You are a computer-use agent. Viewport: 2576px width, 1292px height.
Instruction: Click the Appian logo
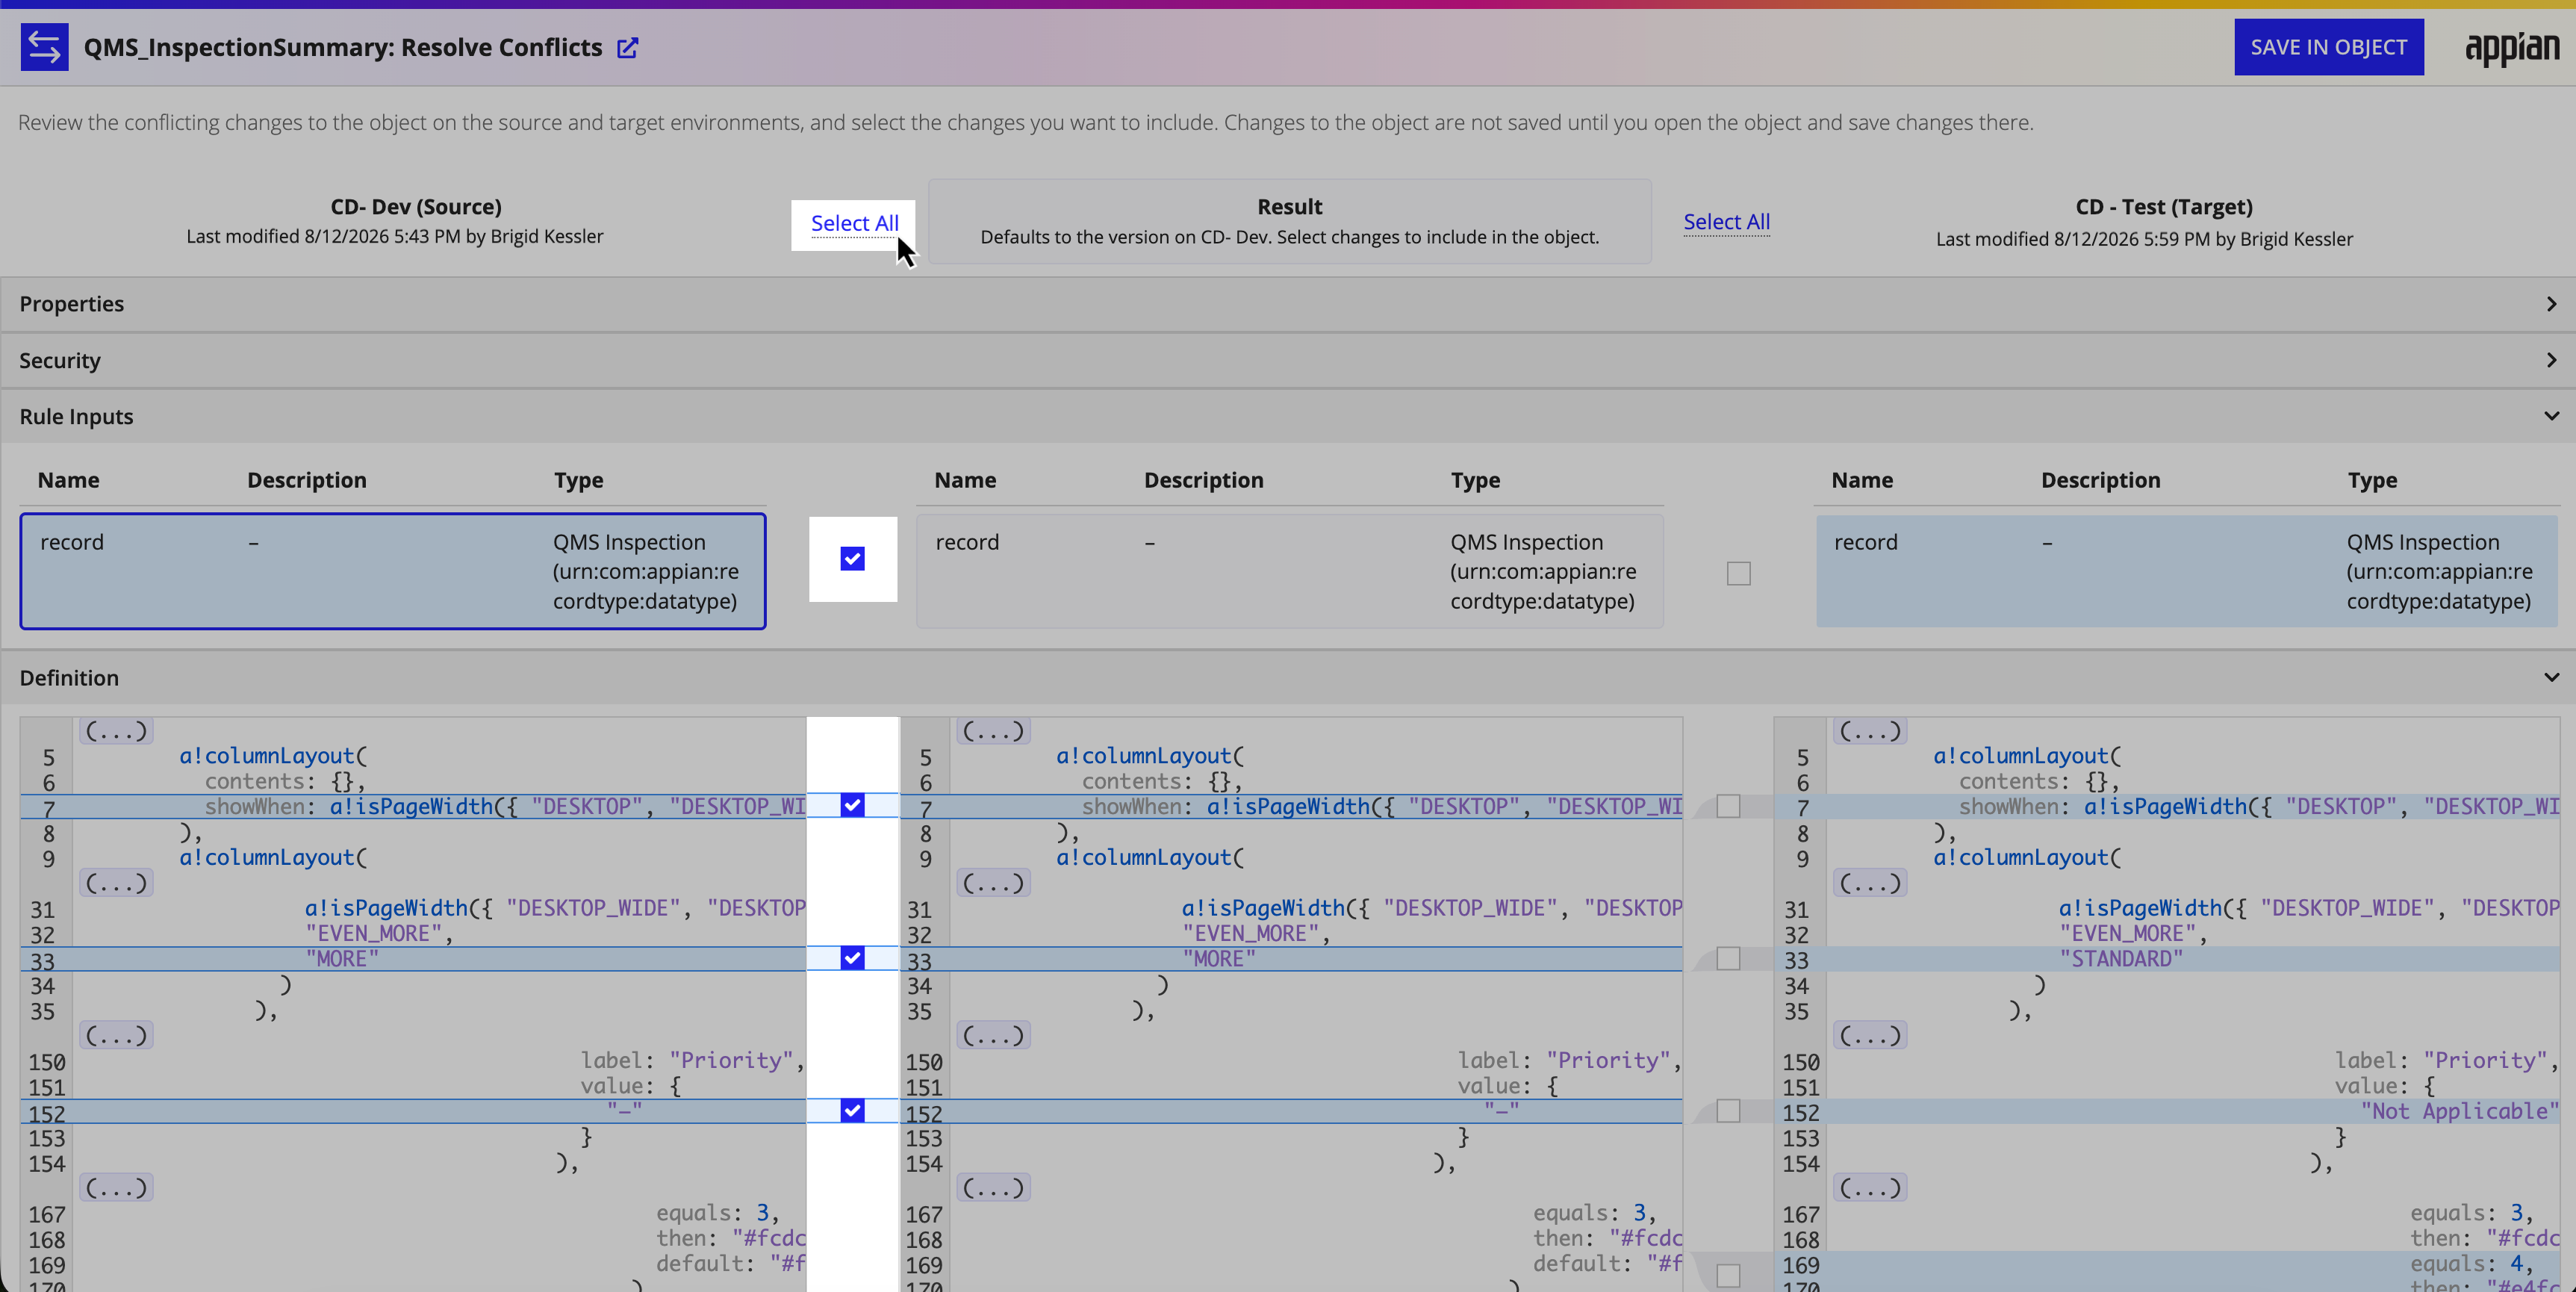pyautogui.click(x=2511, y=48)
